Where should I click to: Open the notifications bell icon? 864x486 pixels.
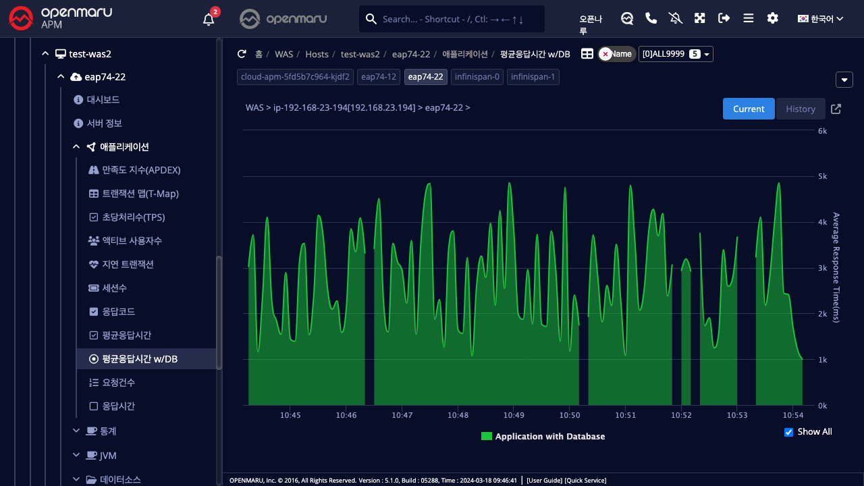pyautogui.click(x=209, y=19)
